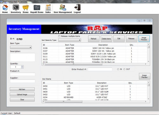Click the Items basket icon
This screenshot has width=159, height=115.
[25, 8]
